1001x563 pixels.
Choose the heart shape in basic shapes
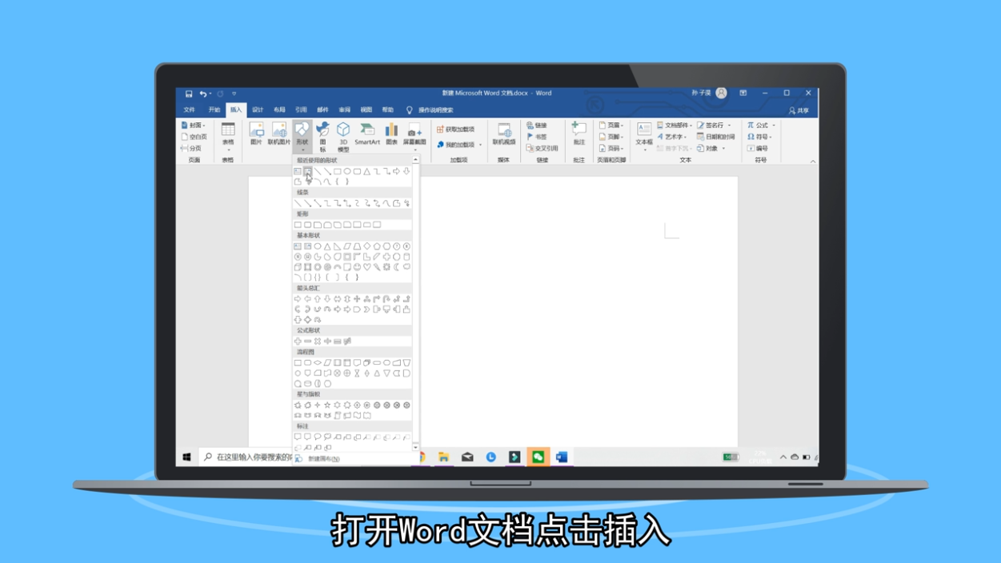click(366, 266)
